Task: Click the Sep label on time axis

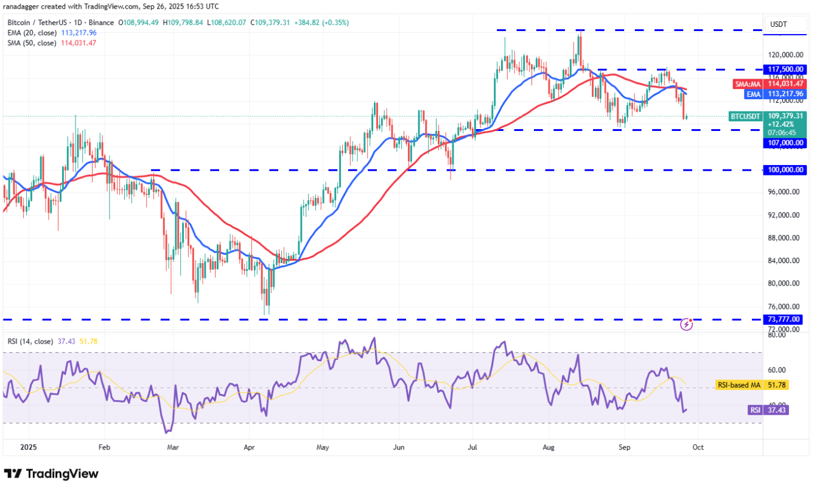Action: [623, 447]
